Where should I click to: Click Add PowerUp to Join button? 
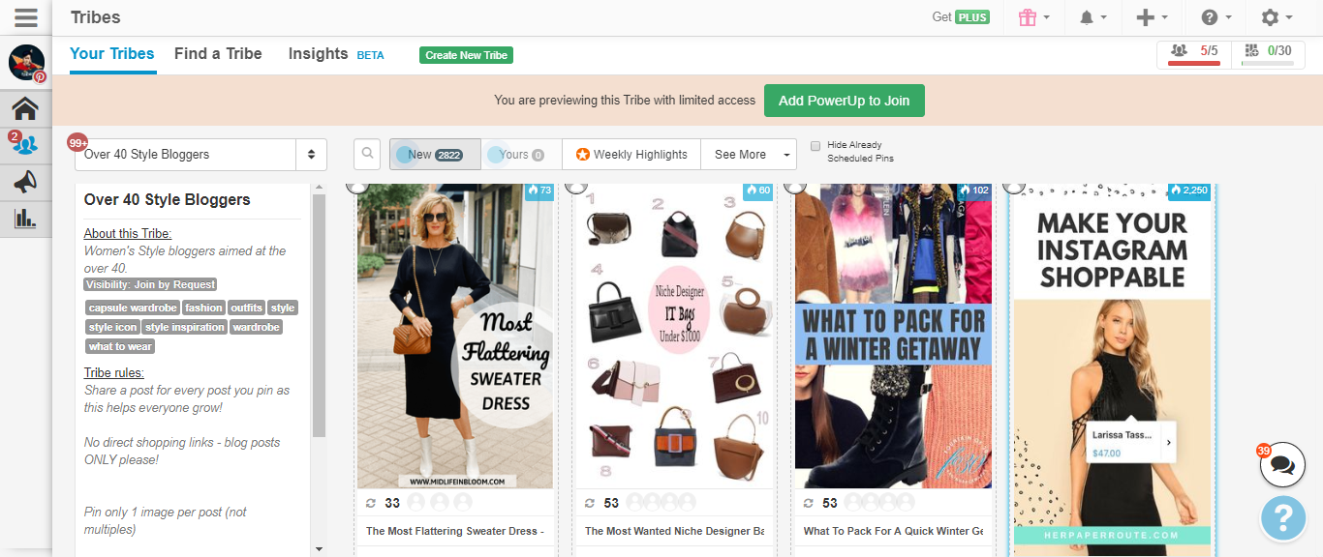844,101
